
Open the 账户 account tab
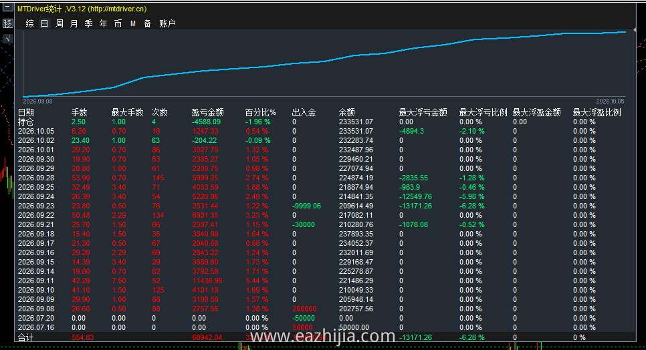167,23
